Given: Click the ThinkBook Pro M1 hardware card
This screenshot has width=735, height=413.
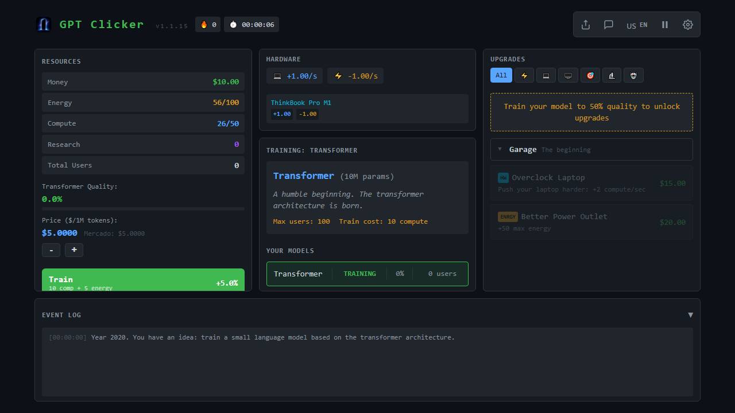Looking at the screenshot, I should [367, 108].
